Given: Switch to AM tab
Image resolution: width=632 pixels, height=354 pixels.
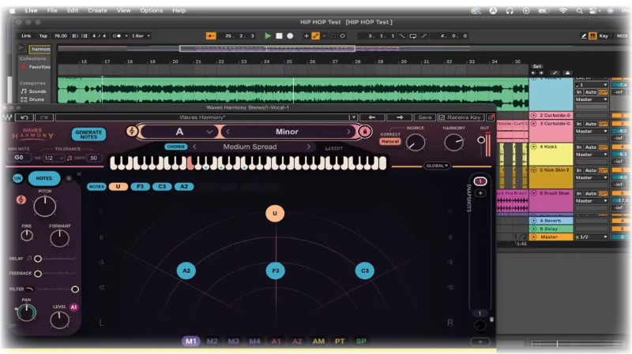Looking at the screenshot, I should click(x=318, y=341).
